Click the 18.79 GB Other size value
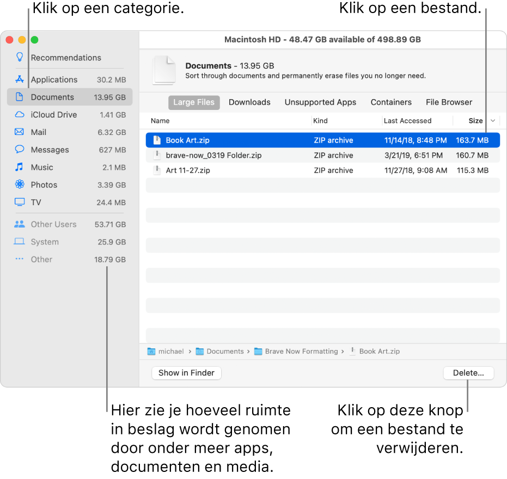The width and height of the screenshot is (507, 479). pyautogui.click(x=109, y=259)
